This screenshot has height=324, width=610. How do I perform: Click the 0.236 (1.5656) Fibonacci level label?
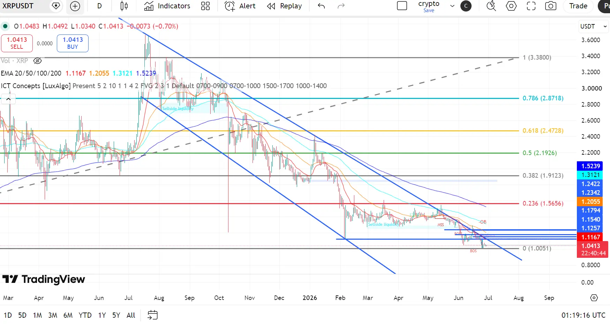tap(543, 203)
